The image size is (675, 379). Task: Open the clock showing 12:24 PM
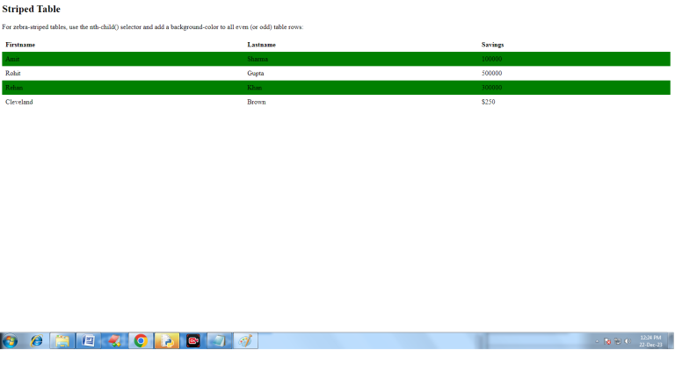click(650, 340)
